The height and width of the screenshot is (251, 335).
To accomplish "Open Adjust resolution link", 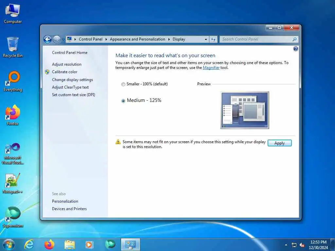I will [x=67, y=64].
